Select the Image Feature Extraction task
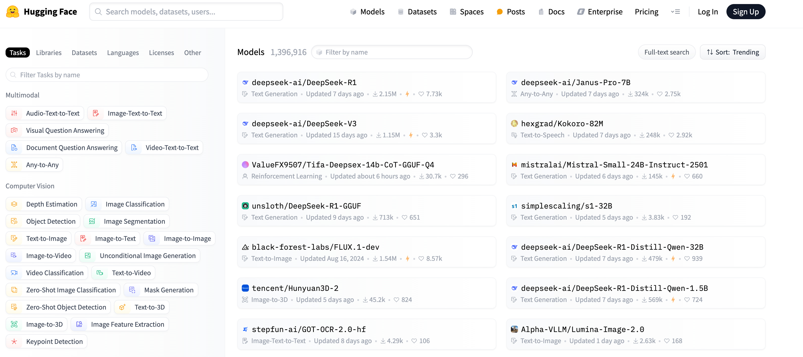The width and height of the screenshot is (803, 357). pyautogui.click(x=120, y=325)
